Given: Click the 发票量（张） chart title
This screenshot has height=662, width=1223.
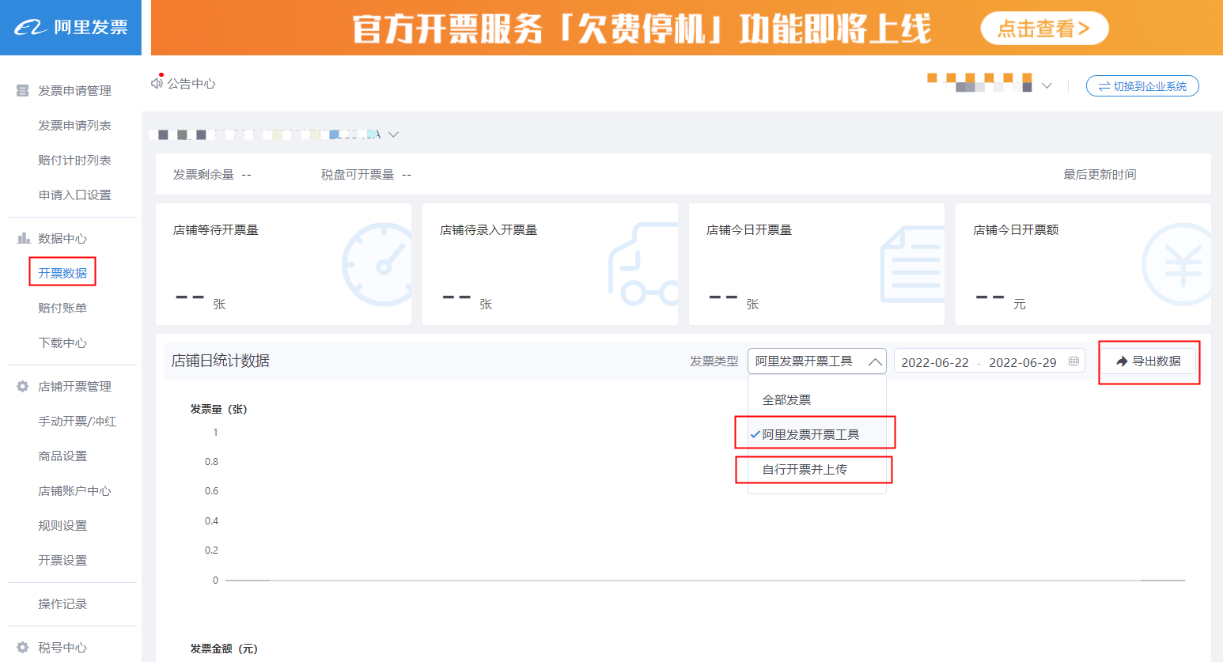Looking at the screenshot, I should pos(219,410).
